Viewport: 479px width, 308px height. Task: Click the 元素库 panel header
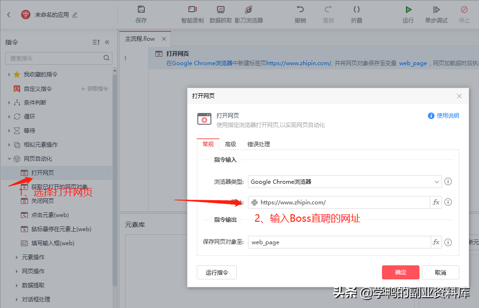[x=135, y=225]
